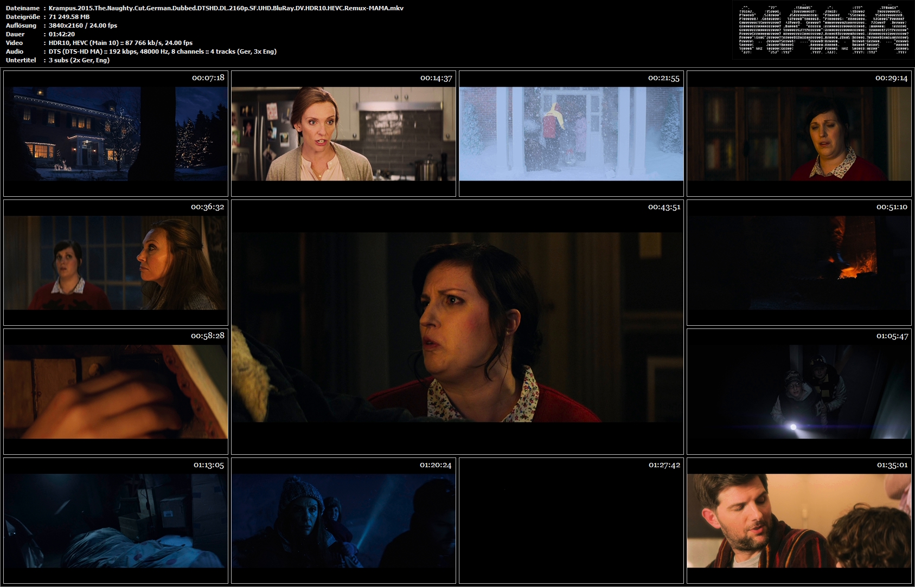Click the black 01:27:42 frame
This screenshot has width=915, height=587.
pyautogui.click(x=571, y=520)
